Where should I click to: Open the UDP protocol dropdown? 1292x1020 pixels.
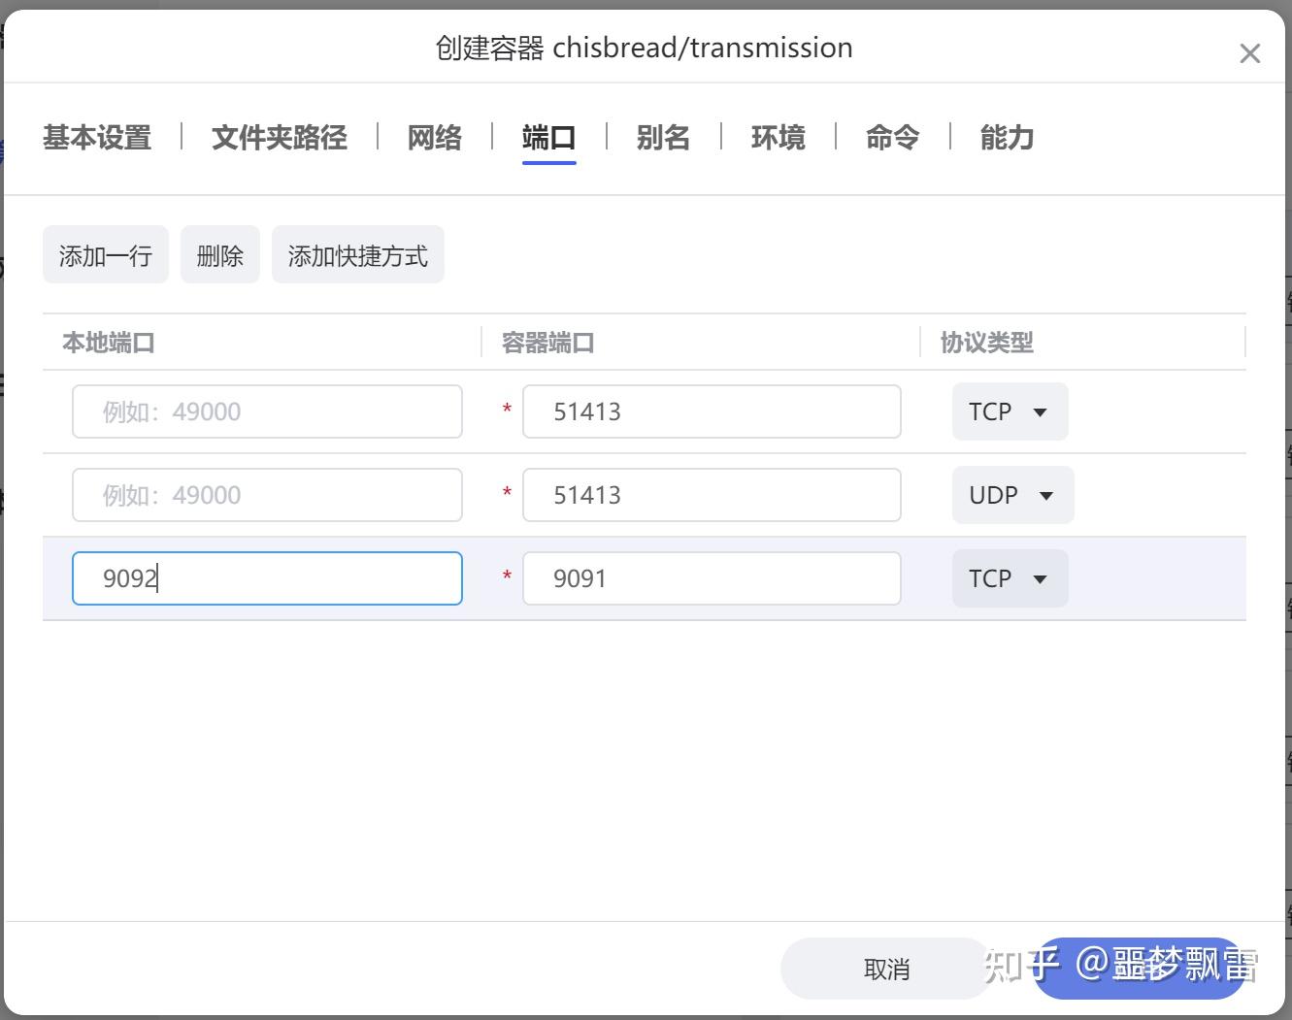click(x=1012, y=495)
